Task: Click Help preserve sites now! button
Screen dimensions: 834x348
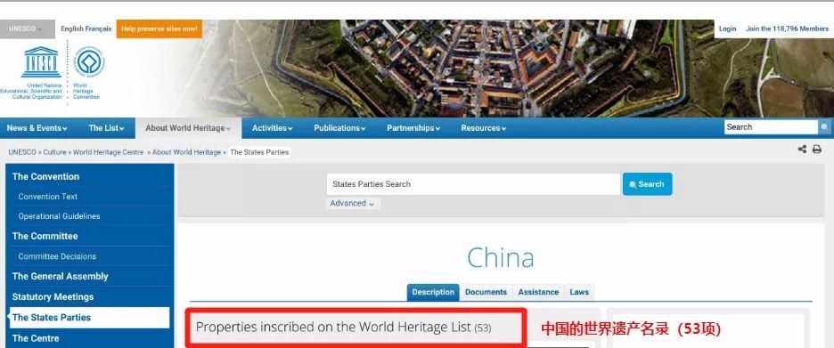Action: 159,29
